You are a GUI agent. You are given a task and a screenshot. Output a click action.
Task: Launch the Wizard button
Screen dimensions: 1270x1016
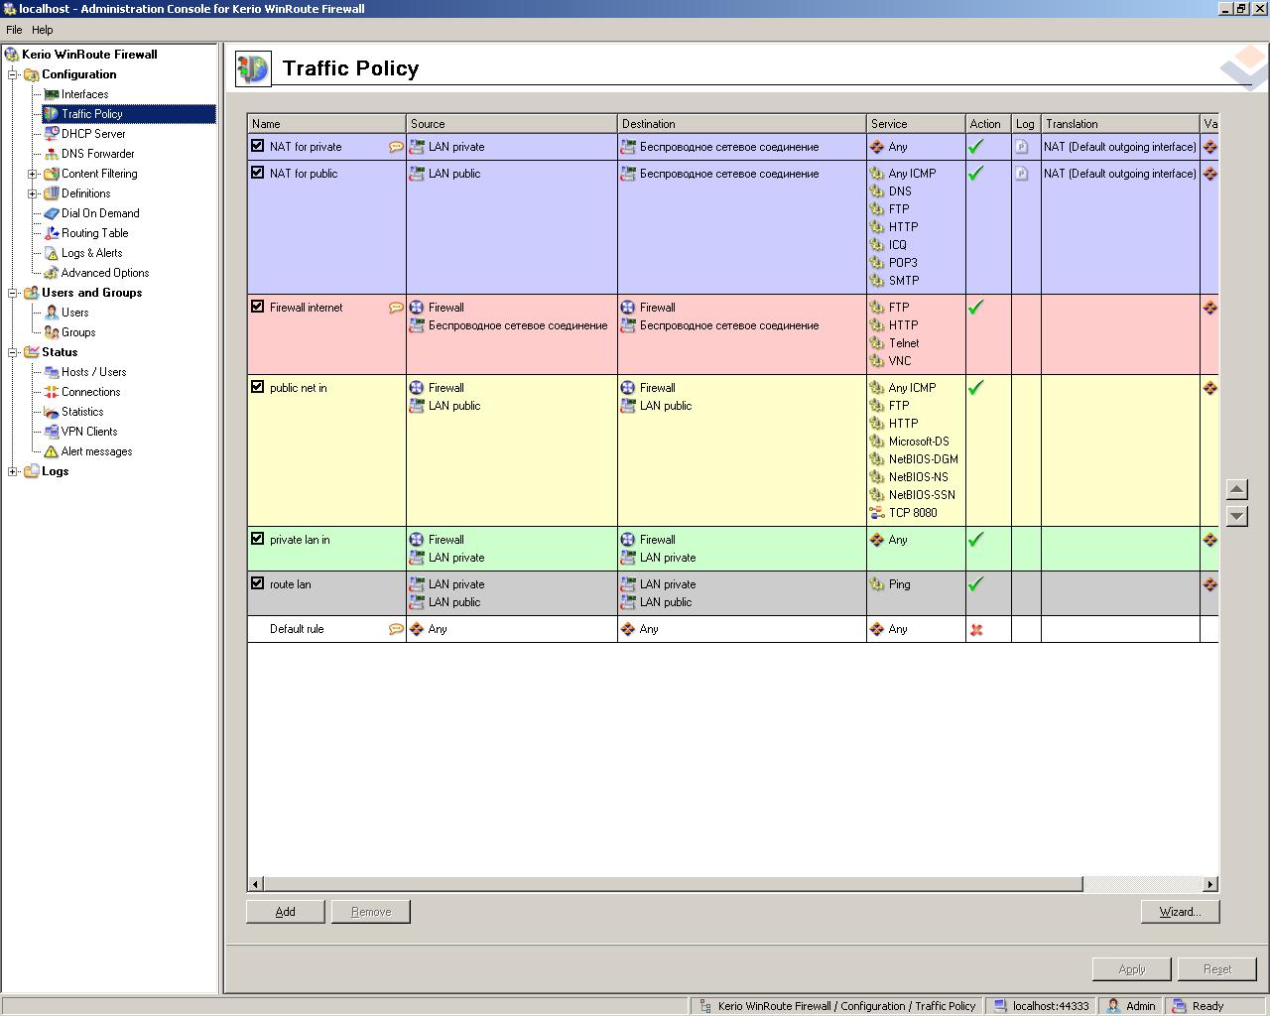[1180, 912]
